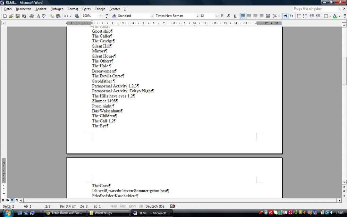This screenshot has height=217, width=347.
Task: Align the text to the right
Action: 255,16
